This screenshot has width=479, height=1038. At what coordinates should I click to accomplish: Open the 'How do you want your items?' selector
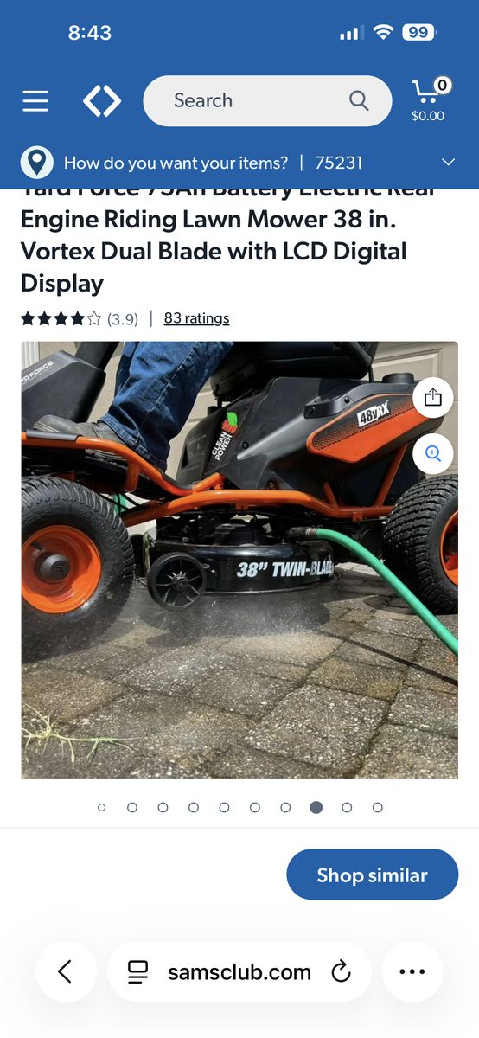coord(176,163)
